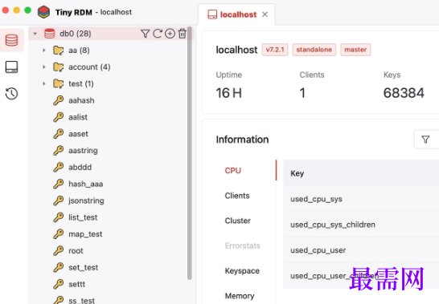The height and width of the screenshot is (304, 439).
Task: Expand the account folder arrow
Action: pyautogui.click(x=44, y=67)
